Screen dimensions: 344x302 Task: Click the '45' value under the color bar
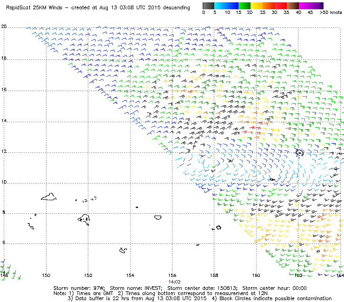(x=310, y=13)
